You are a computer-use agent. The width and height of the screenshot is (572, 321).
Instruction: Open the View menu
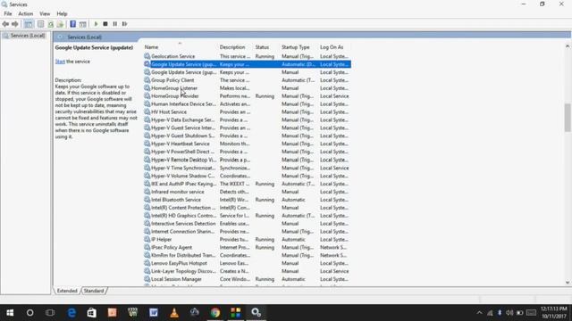click(x=45, y=14)
